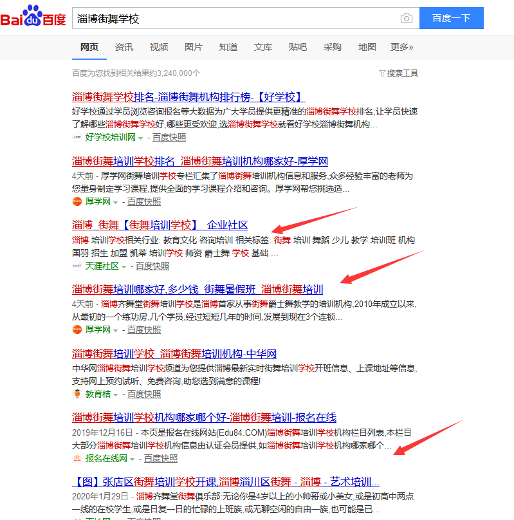Image resolution: width=514 pixels, height=520 pixels.
Task: Open camera image search icon
Action: (x=407, y=18)
